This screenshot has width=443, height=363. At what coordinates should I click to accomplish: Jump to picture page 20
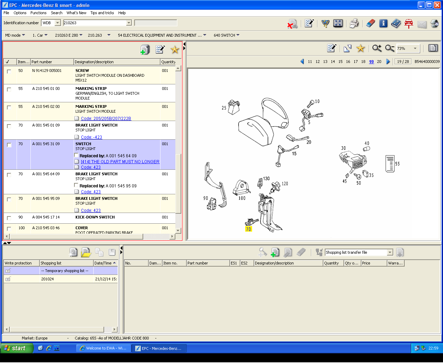(x=379, y=62)
